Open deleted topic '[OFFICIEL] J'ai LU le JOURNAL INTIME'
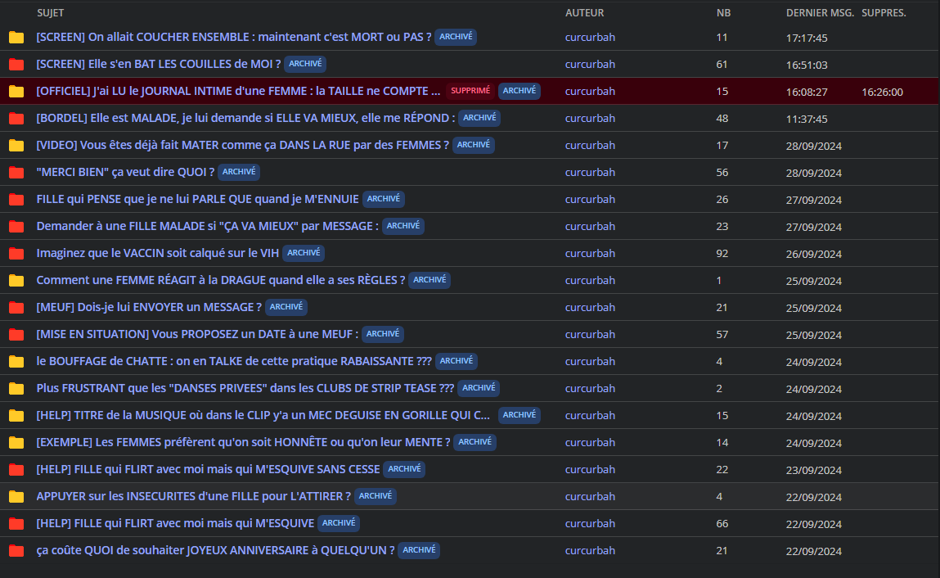940x578 pixels. [238, 91]
